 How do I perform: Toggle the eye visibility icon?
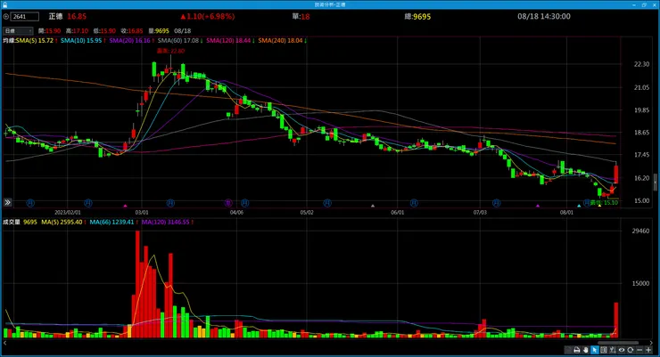(622, 350)
